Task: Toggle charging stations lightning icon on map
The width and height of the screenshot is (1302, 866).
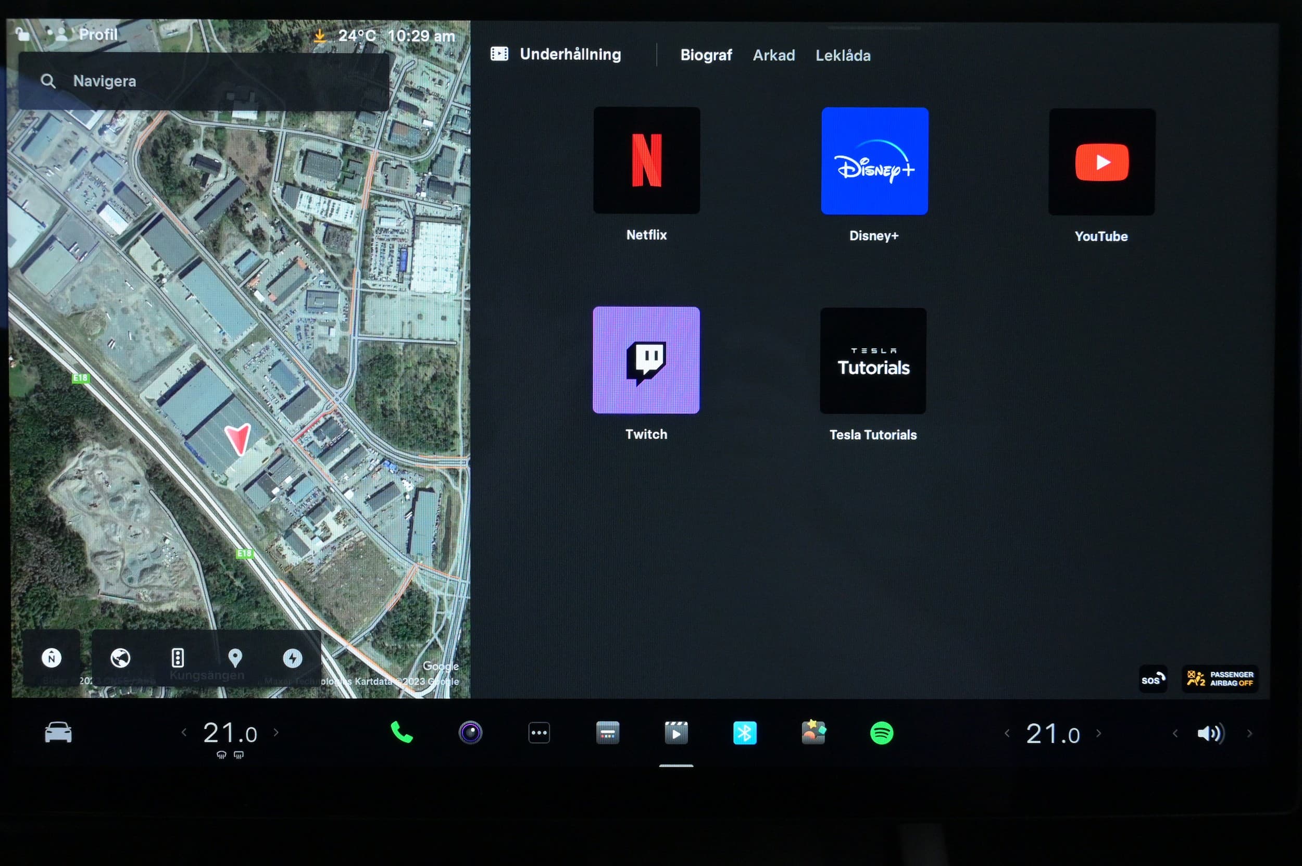Action: (292, 658)
